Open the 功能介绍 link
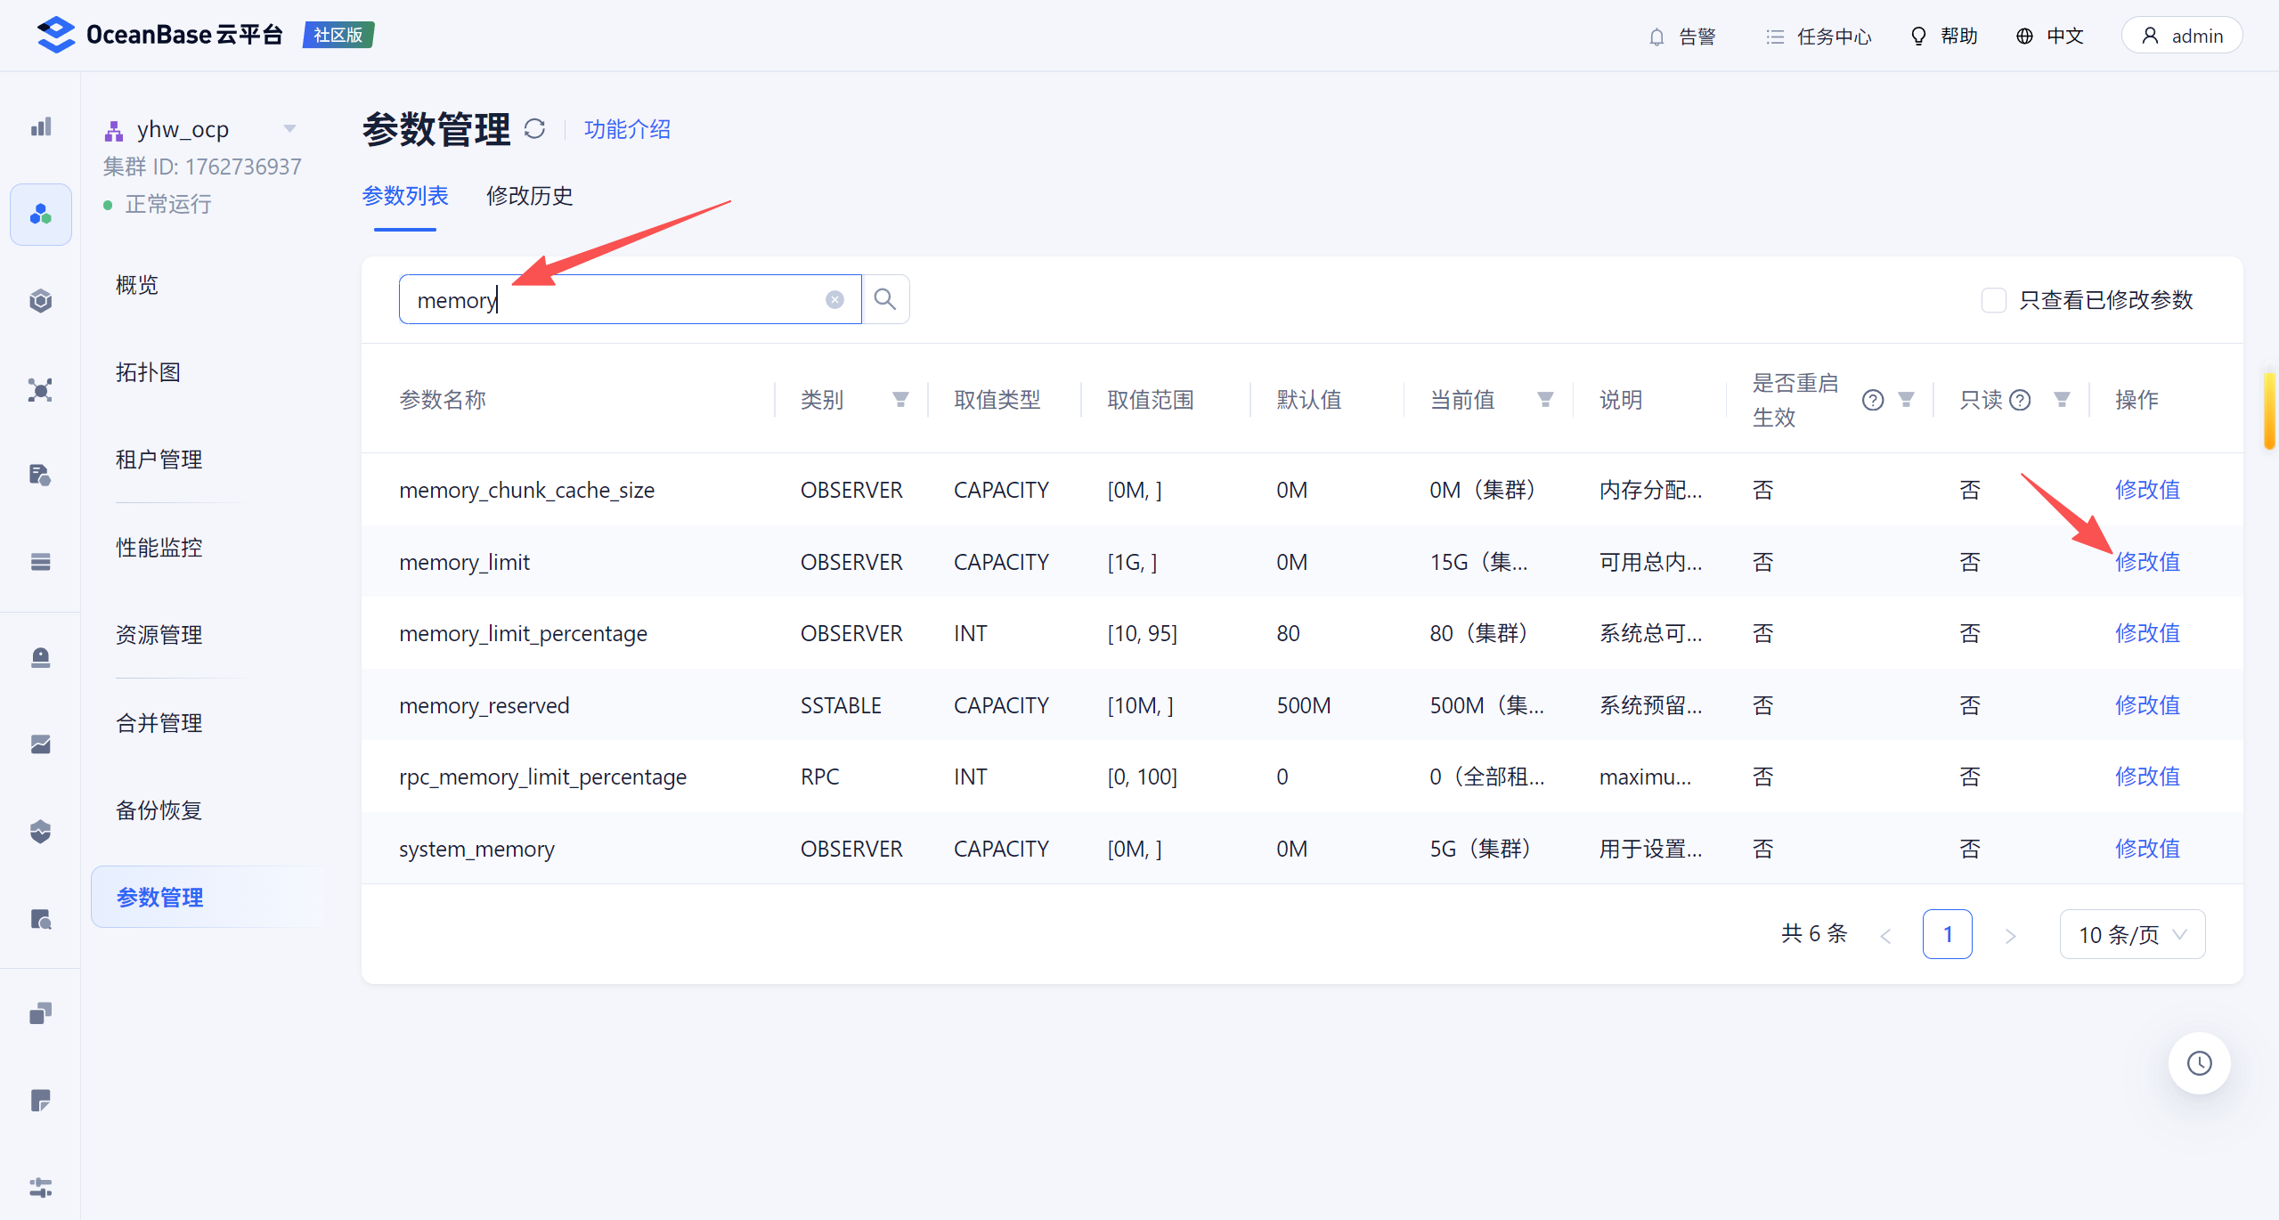The height and width of the screenshot is (1220, 2279). (627, 129)
